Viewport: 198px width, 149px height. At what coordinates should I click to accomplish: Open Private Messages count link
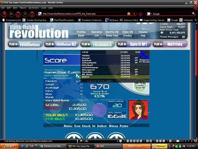[x=183, y=37]
